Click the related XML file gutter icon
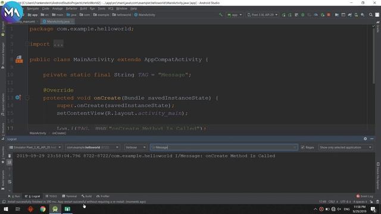Screen dimensions: 381x214 point(19,59)
